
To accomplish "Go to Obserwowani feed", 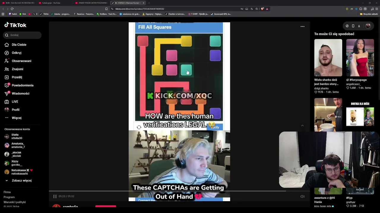I will [x=18, y=61].
